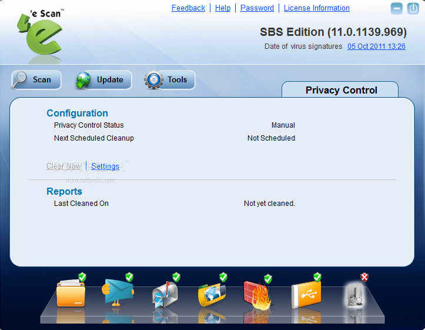Open the Password link
This screenshot has width=425, height=330.
point(257,8)
